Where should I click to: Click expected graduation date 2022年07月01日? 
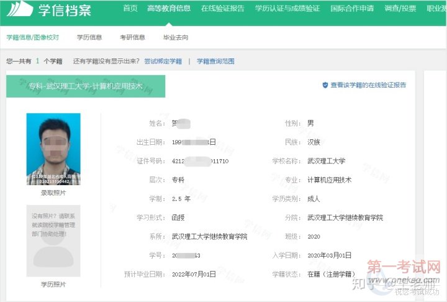pyautogui.click(x=194, y=274)
